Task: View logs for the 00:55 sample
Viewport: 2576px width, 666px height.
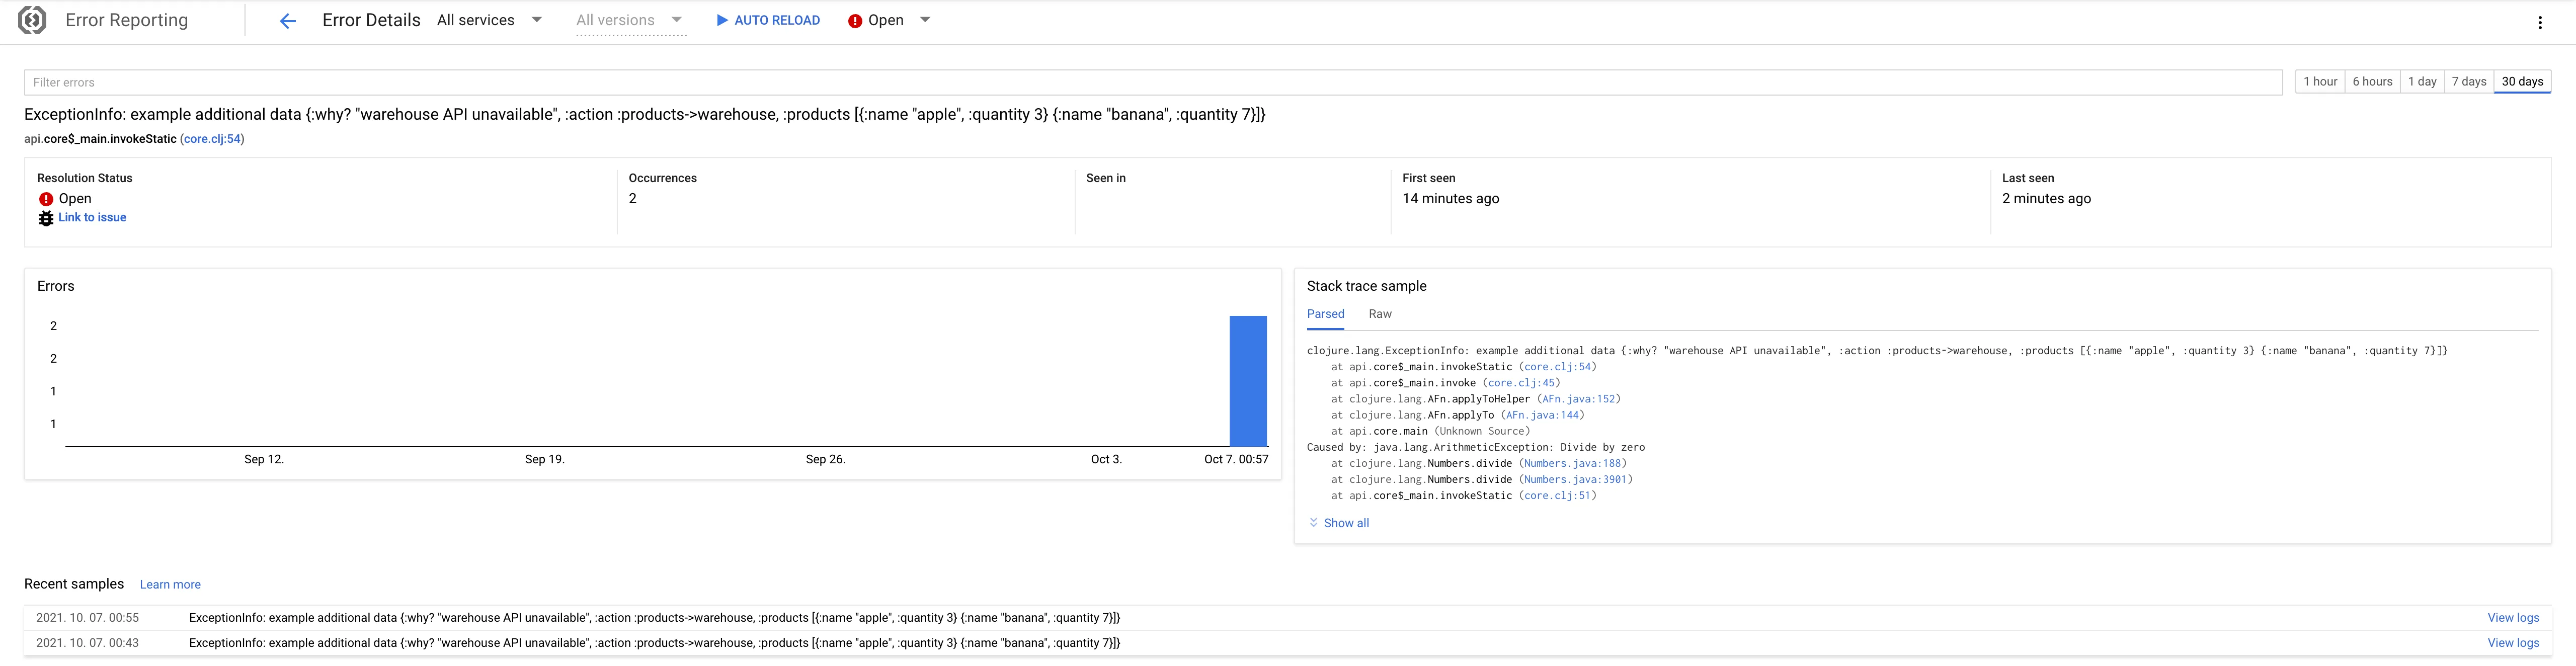Action: point(2513,618)
